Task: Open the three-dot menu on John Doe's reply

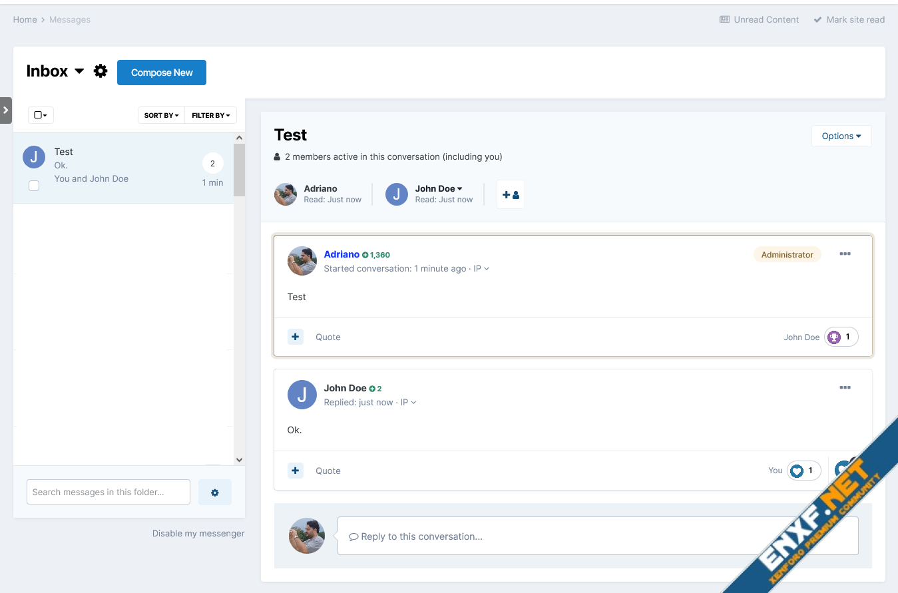Action: (x=845, y=388)
